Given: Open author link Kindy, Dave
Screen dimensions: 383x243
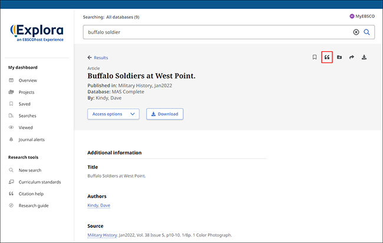Looking at the screenshot, I should [x=98, y=205].
